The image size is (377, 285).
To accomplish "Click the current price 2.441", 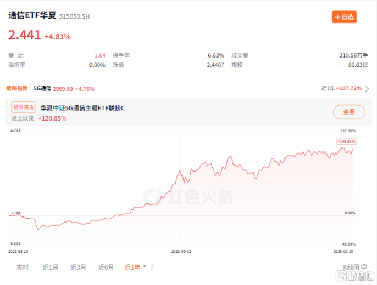I will point(25,35).
